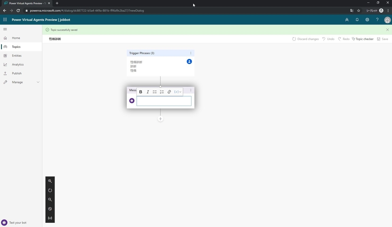Viewport: 392px width, 227px height.
Task: Open Message node options menu
Action: (x=191, y=90)
